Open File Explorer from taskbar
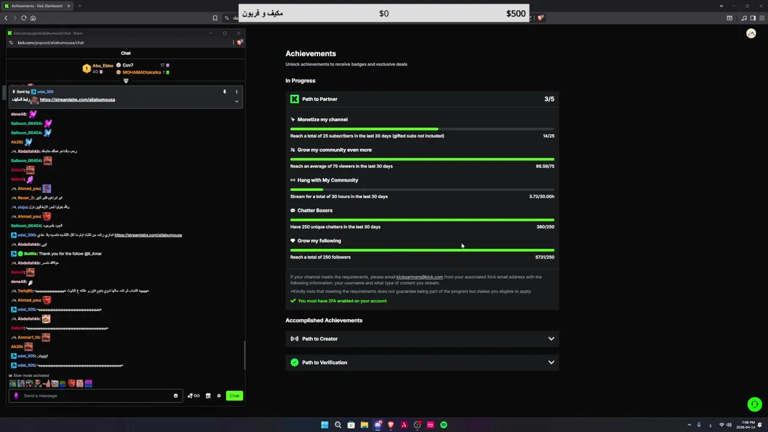 (x=364, y=425)
